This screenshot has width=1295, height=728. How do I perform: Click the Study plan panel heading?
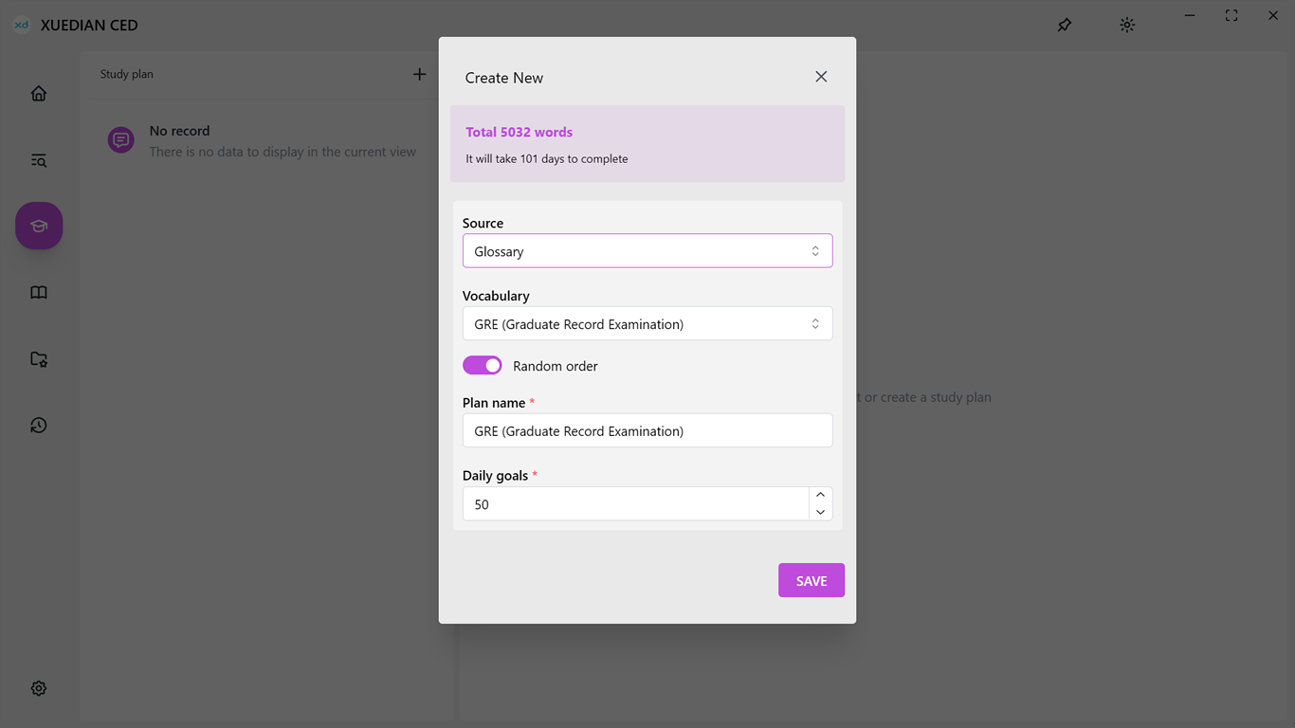click(x=127, y=74)
